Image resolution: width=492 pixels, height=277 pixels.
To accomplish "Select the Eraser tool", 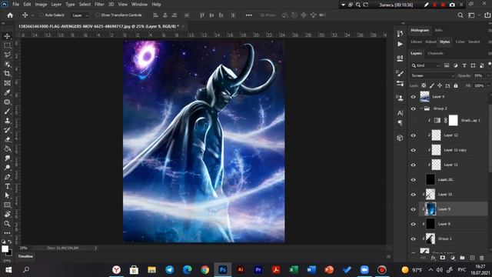I will tap(7, 139).
